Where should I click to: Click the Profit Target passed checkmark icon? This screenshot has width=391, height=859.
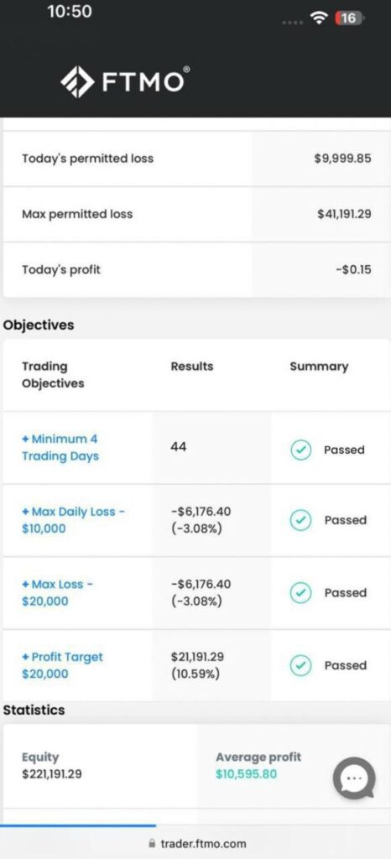[300, 665]
